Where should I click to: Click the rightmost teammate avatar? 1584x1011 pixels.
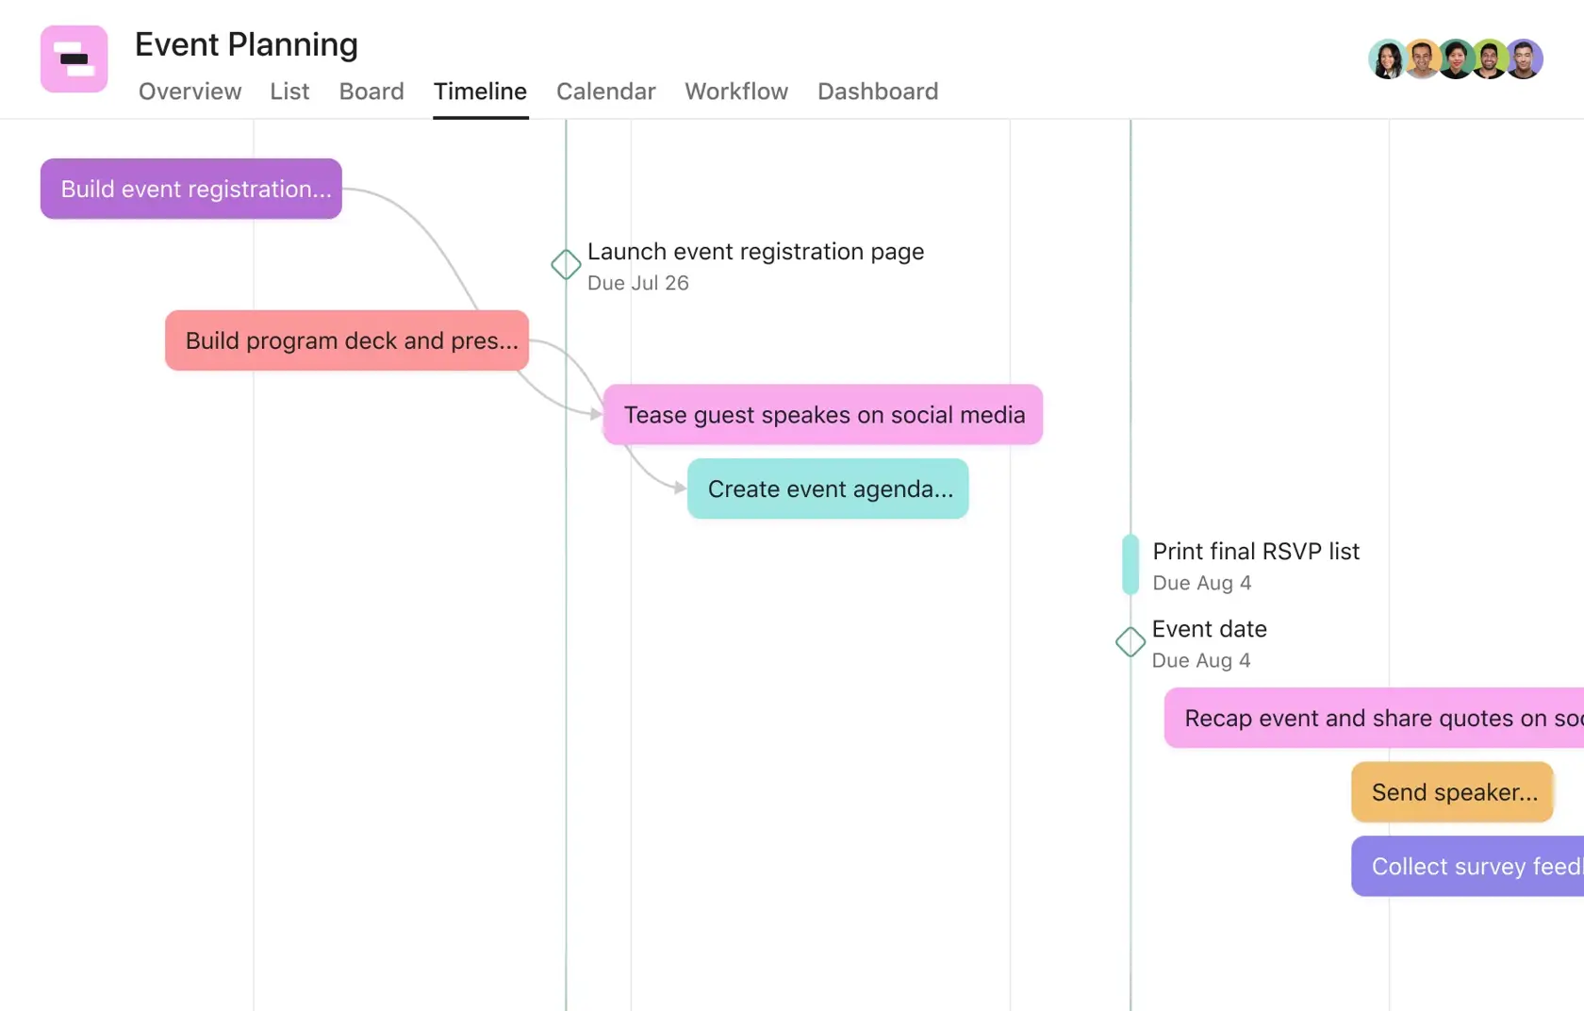[x=1527, y=58]
